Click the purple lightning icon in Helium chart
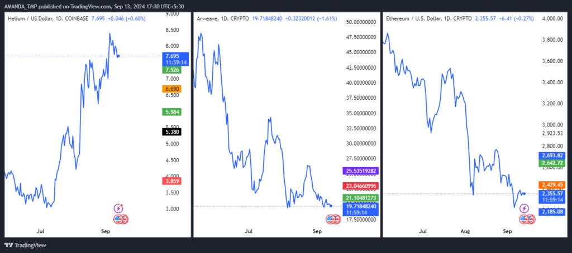Screen dimensions: 572x253 (x=118, y=208)
